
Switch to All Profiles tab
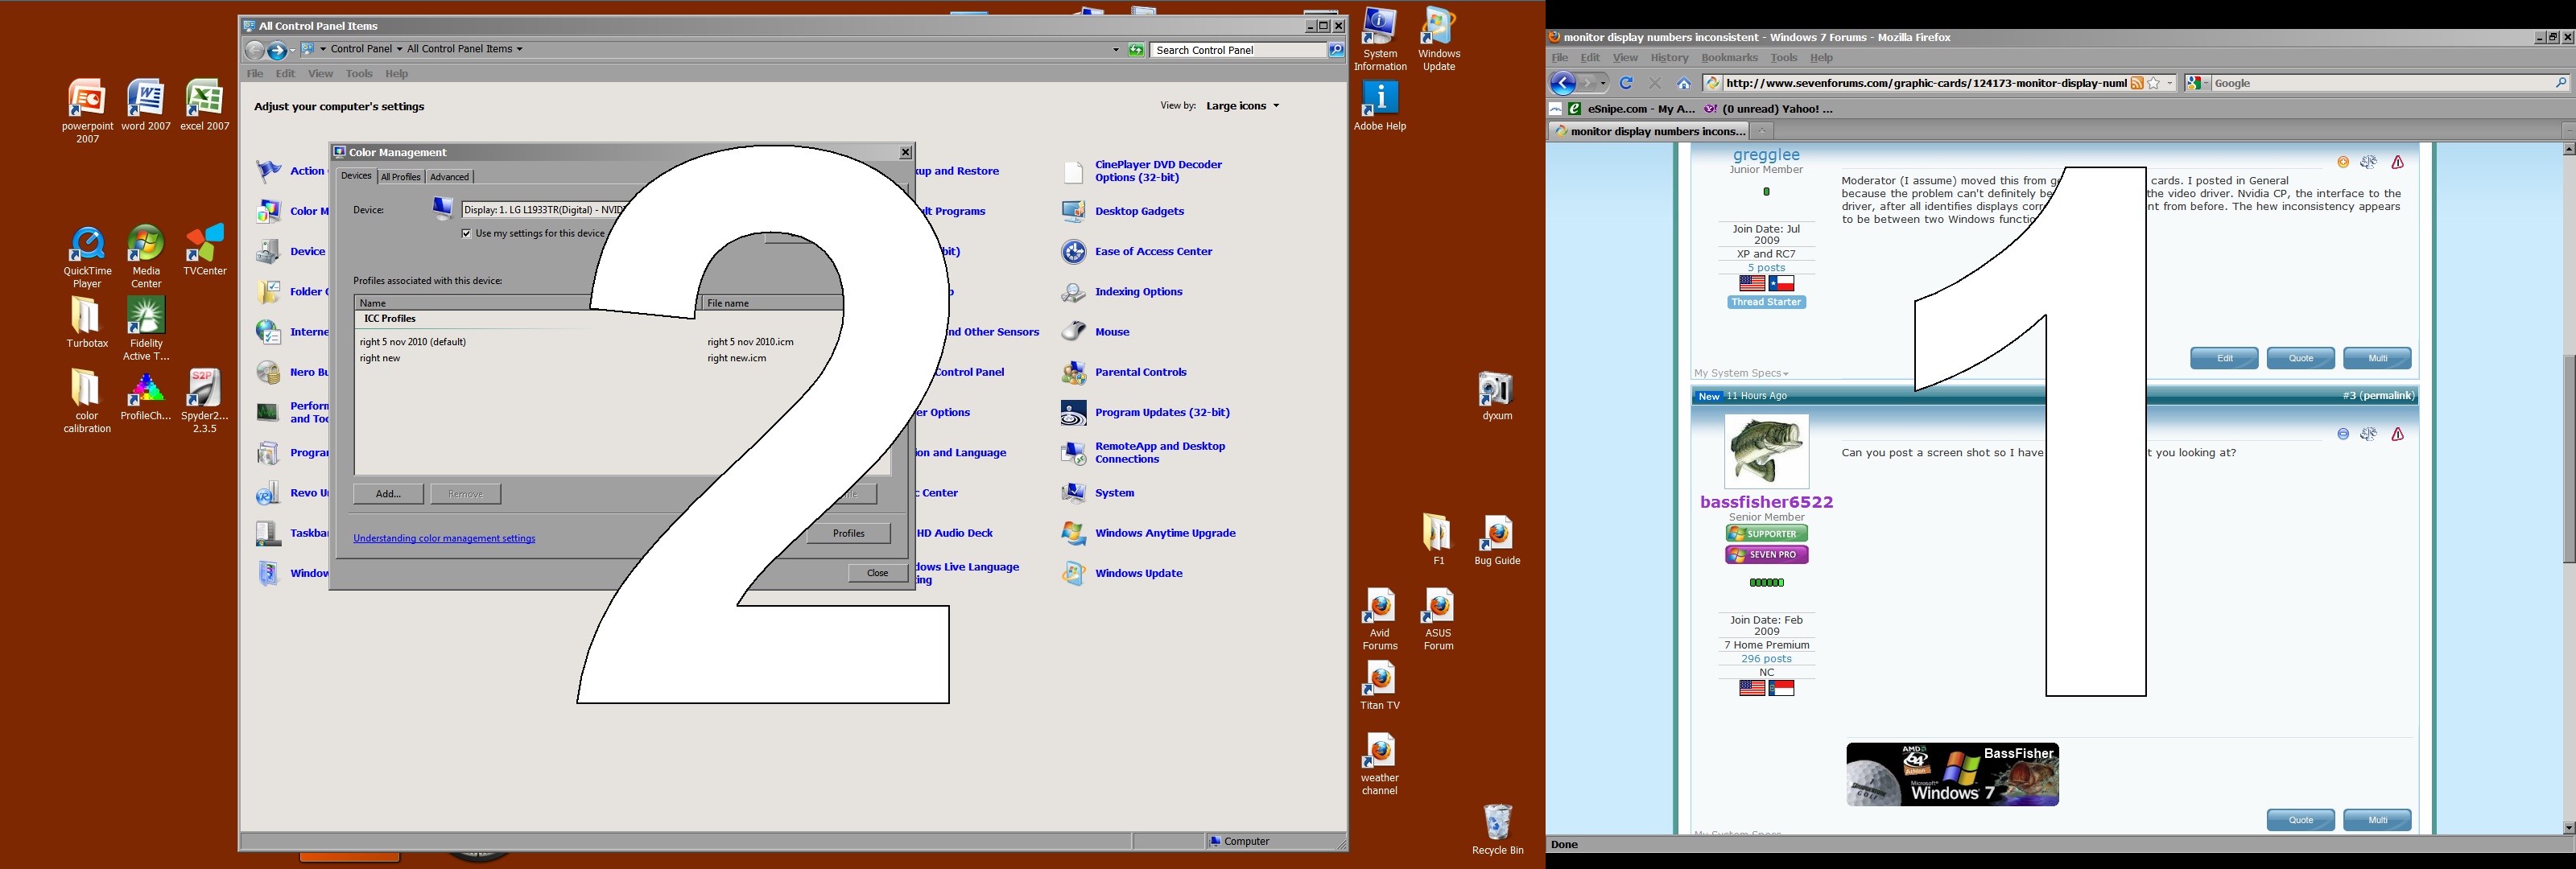point(400,177)
